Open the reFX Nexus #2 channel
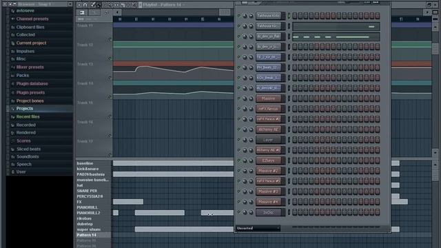 pyautogui.click(x=269, y=119)
